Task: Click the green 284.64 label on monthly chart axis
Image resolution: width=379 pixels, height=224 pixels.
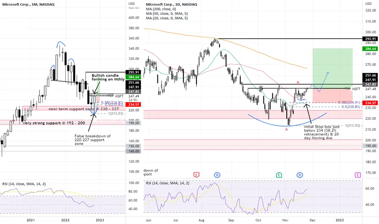Action: point(133,77)
